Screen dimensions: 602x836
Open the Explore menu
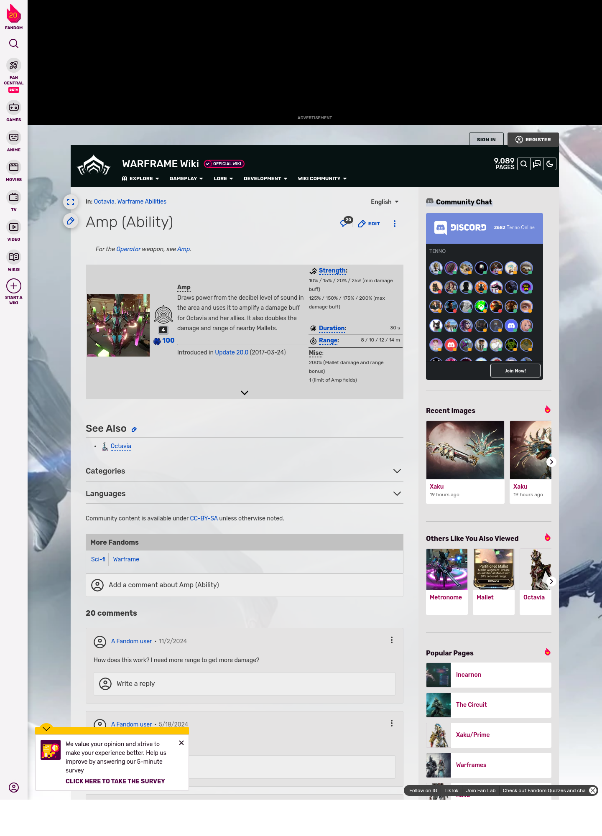[x=140, y=178]
